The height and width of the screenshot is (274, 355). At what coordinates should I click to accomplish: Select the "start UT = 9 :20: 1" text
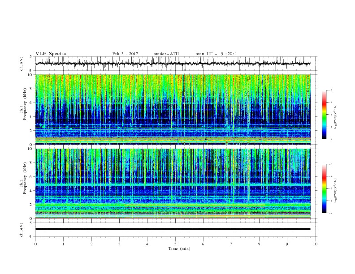216,54
